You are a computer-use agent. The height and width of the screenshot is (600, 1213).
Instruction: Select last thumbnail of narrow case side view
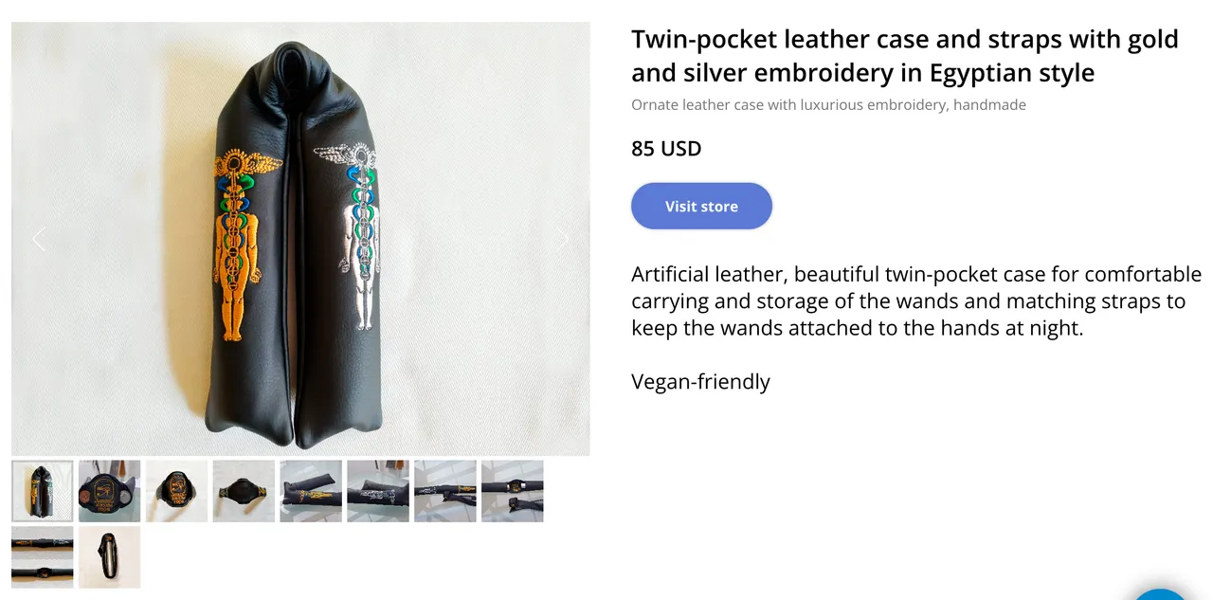(110, 557)
